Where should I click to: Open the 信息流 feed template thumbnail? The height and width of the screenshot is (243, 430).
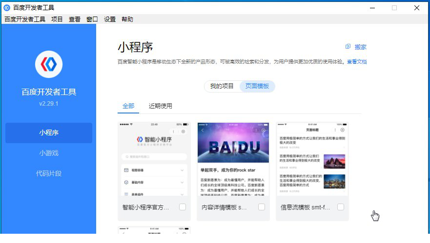point(312,159)
